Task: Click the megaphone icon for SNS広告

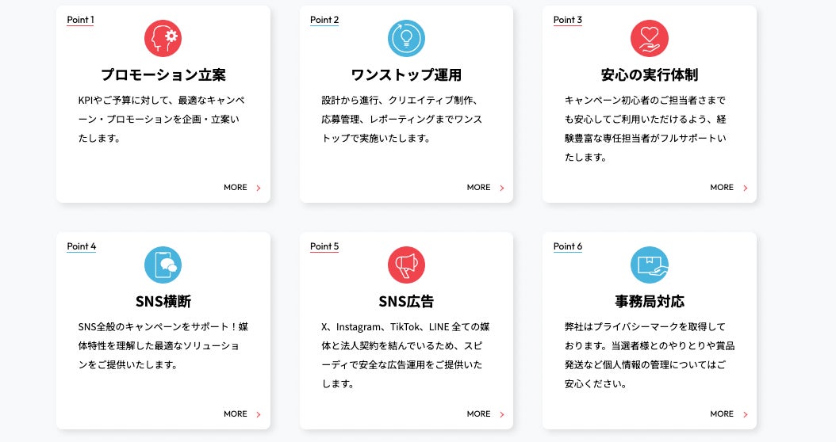Action: [x=406, y=265]
